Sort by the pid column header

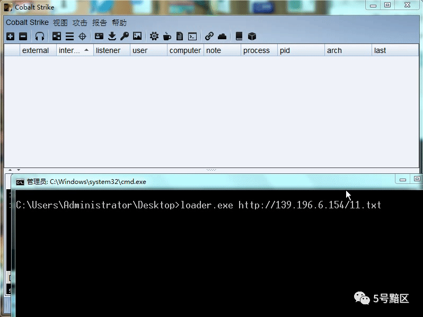pos(301,50)
